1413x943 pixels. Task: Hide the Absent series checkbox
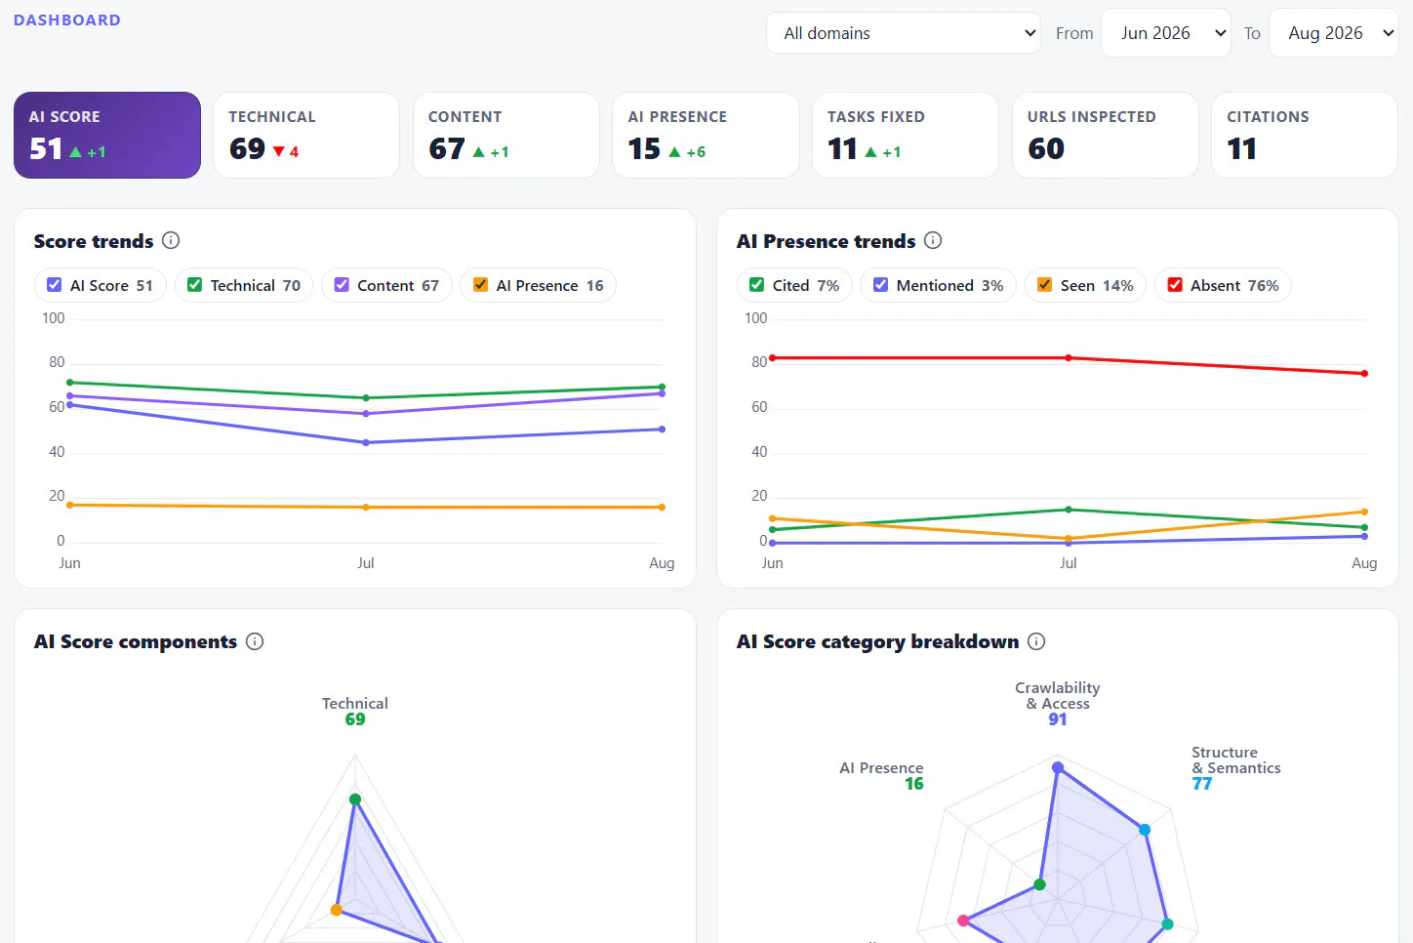coord(1175,285)
